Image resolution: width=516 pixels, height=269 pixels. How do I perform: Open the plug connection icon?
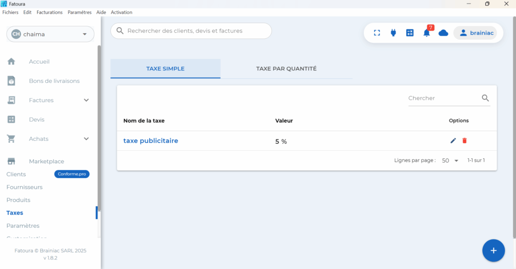coord(393,33)
